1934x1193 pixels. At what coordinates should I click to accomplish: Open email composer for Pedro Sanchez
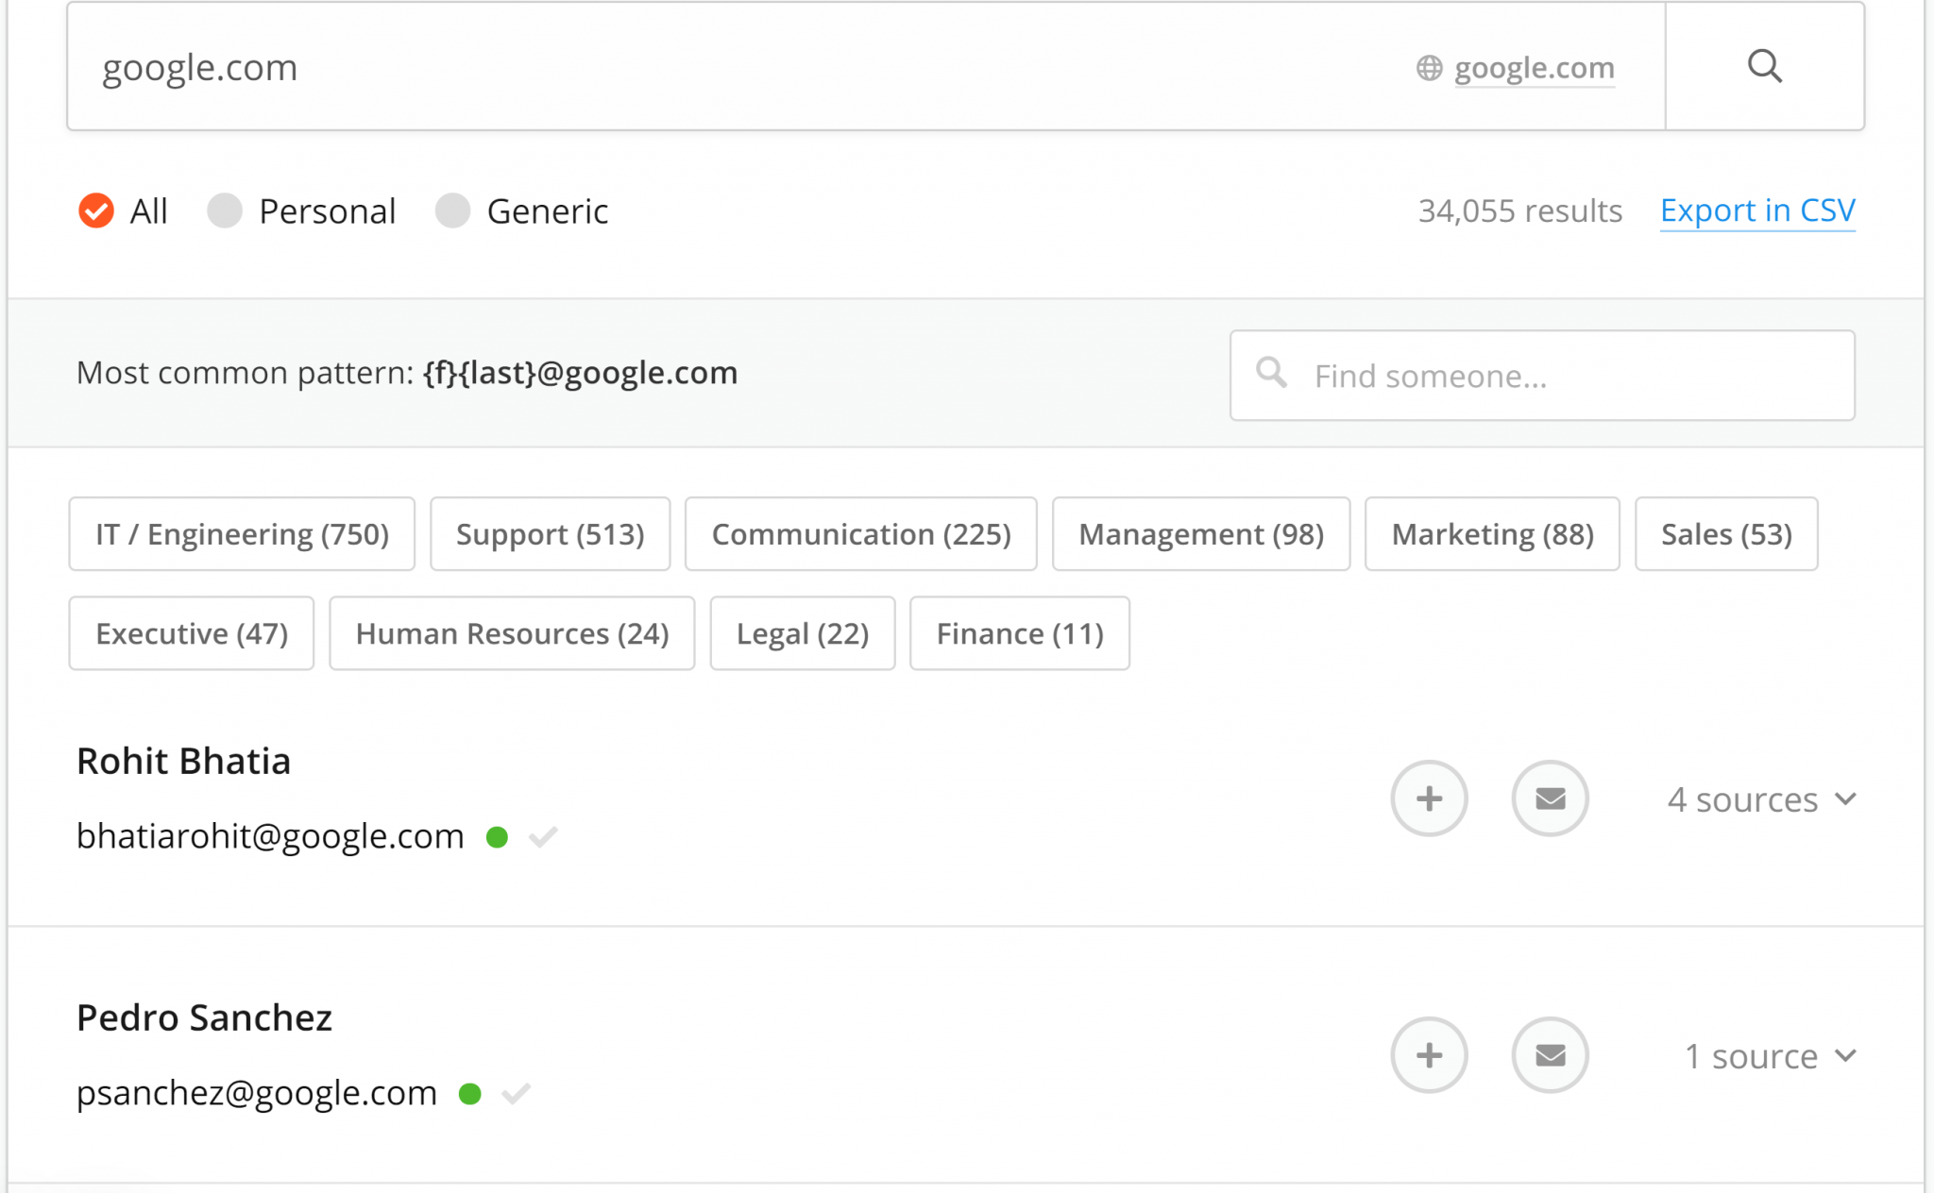pyautogui.click(x=1550, y=1054)
